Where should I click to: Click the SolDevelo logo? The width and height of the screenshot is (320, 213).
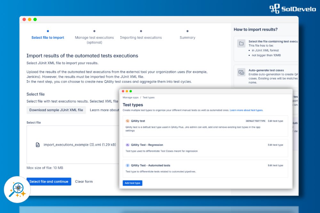[x=292, y=9]
